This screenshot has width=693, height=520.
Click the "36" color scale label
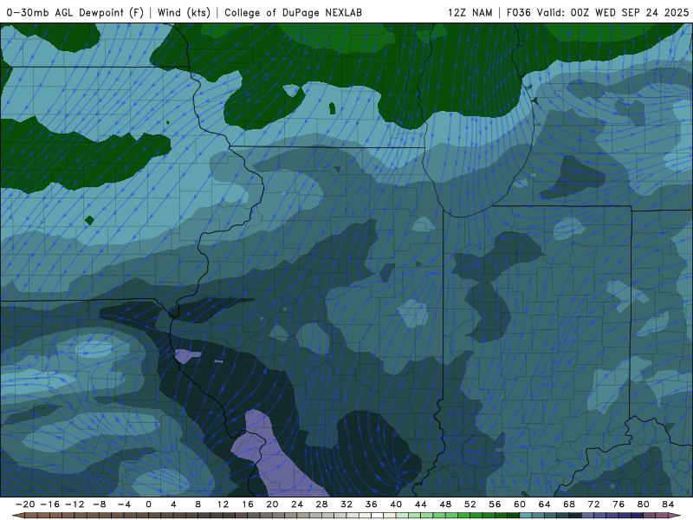[372, 504]
